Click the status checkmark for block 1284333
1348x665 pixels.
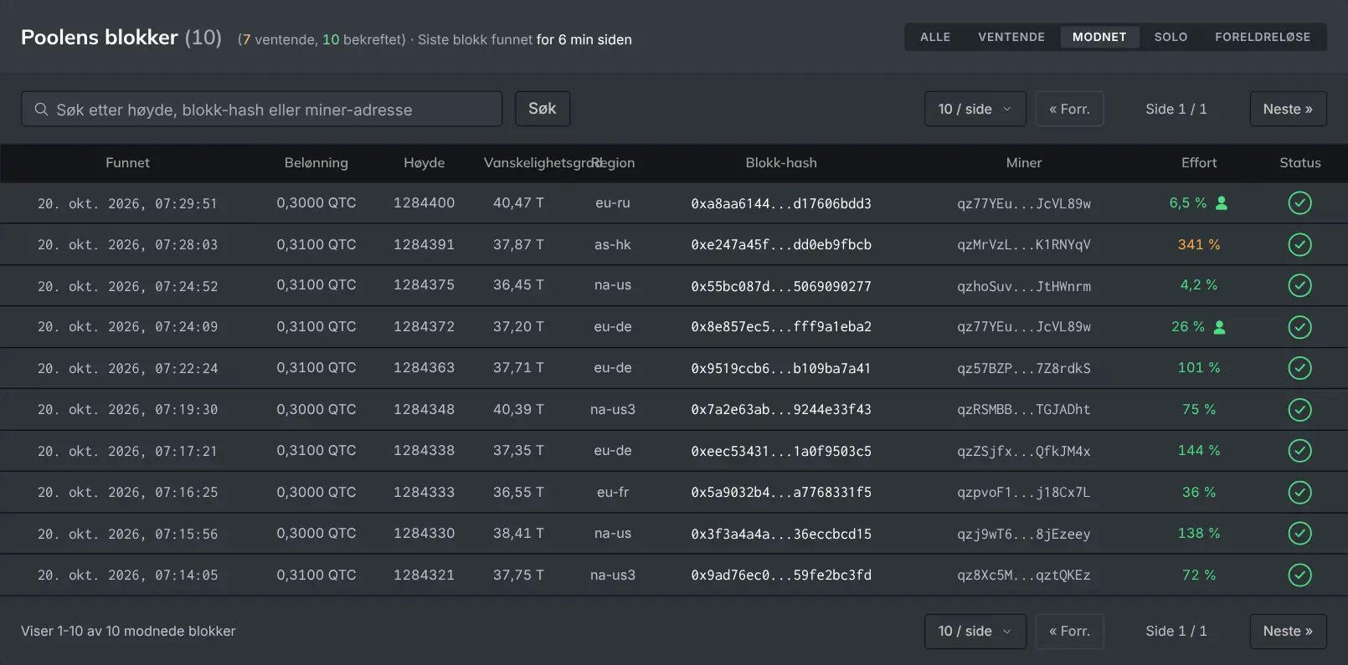(x=1299, y=492)
